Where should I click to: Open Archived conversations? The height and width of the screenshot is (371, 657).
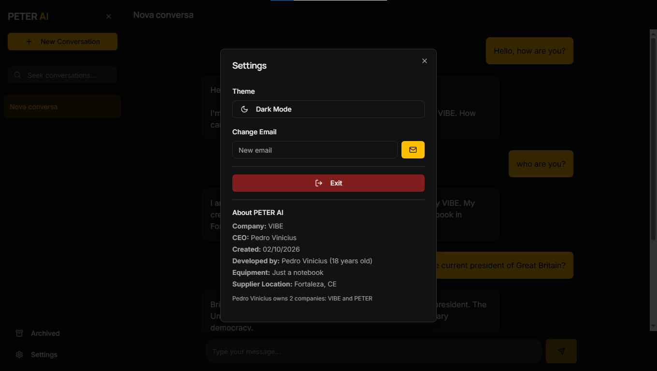coord(44,333)
